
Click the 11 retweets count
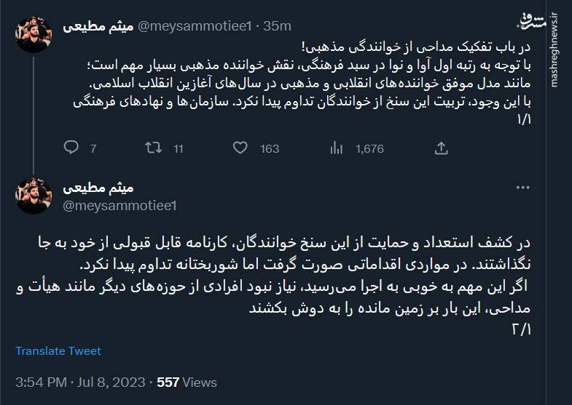click(179, 149)
